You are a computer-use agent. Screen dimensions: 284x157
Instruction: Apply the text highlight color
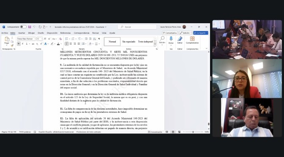52,44
